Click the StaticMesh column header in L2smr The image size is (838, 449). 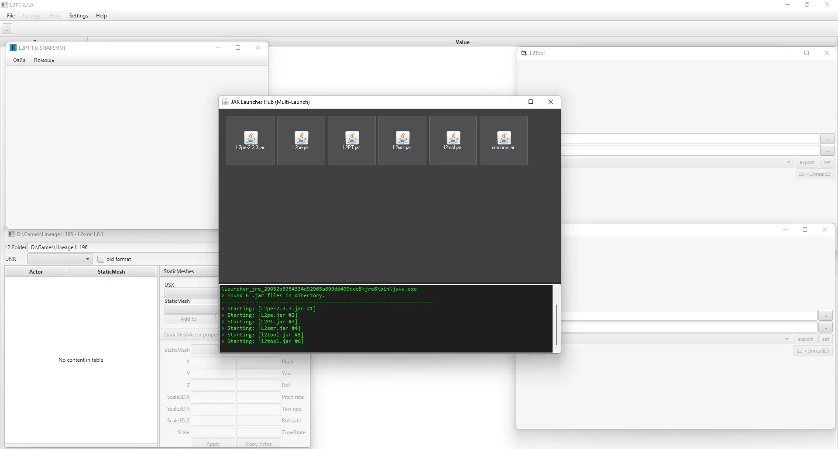(x=111, y=272)
